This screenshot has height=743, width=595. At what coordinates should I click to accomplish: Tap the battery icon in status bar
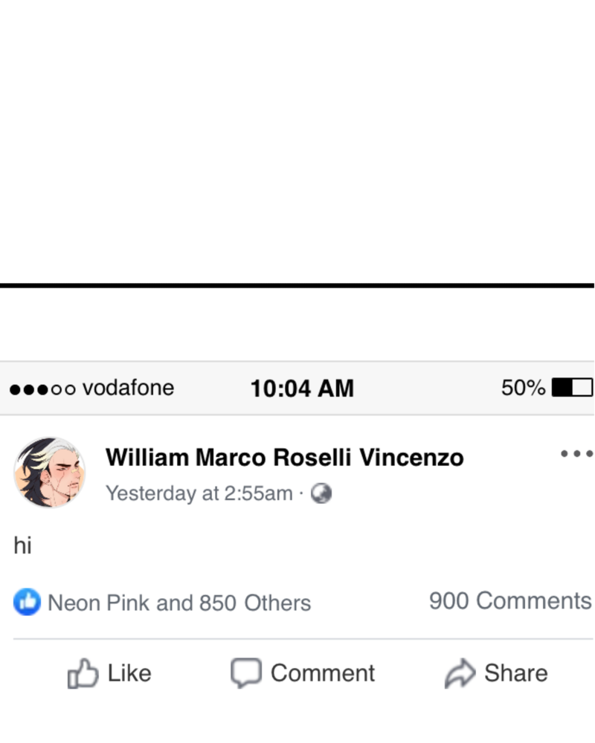[572, 387]
